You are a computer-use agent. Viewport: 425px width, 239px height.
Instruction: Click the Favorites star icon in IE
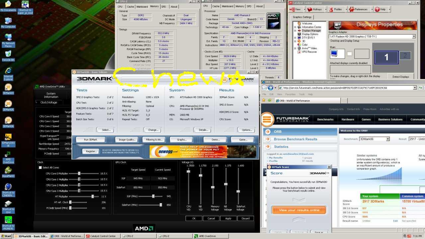tap(264, 100)
